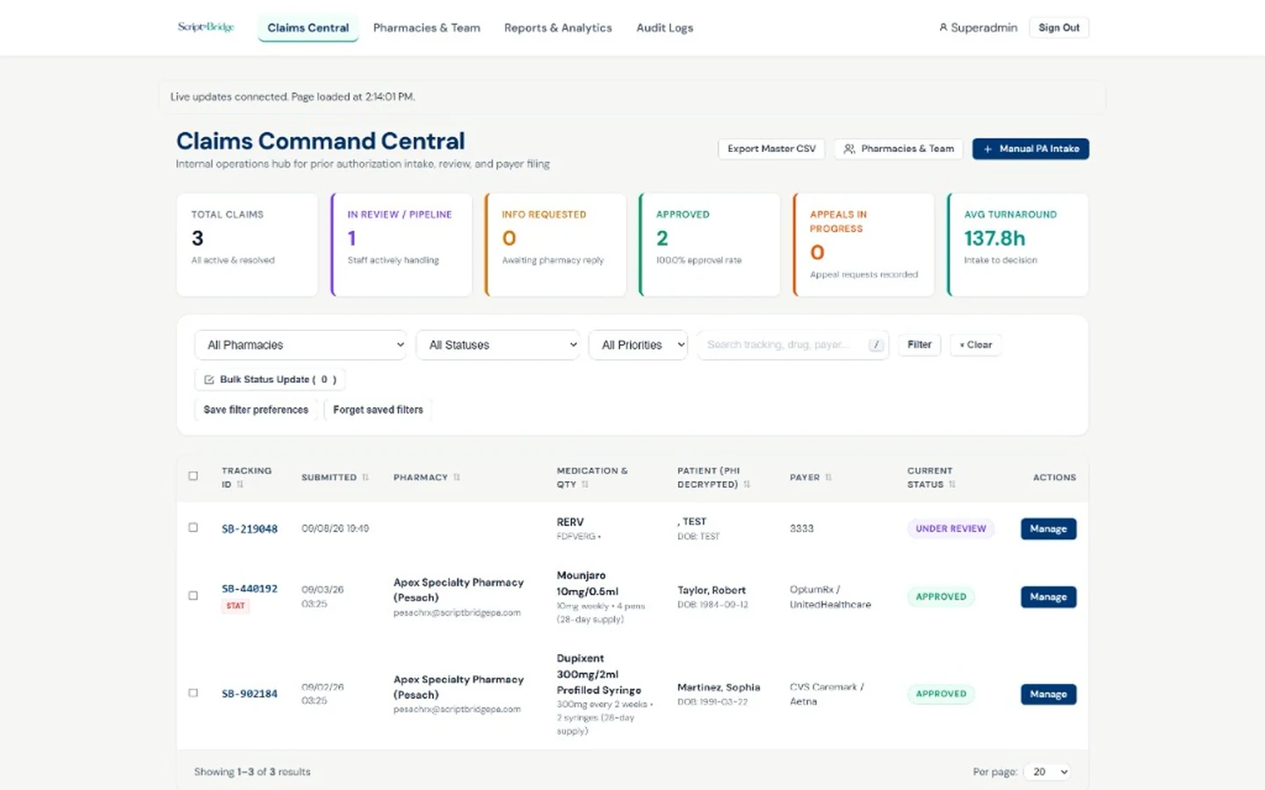This screenshot has width=1265, height=790.
Task: Select the checkbox for claim SB-440192
Action: click(193, 596)
